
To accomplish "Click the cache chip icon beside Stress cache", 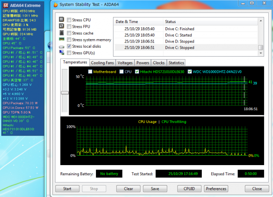I will coord(61,33).
